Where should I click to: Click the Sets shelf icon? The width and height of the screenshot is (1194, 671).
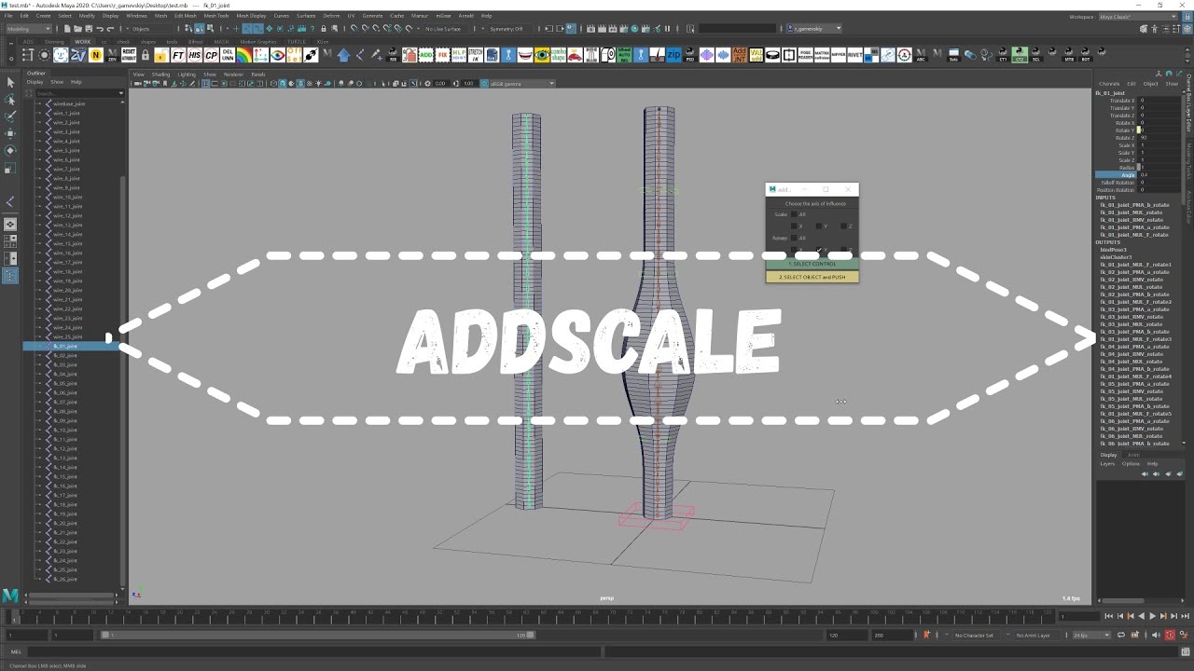point(953,55)
